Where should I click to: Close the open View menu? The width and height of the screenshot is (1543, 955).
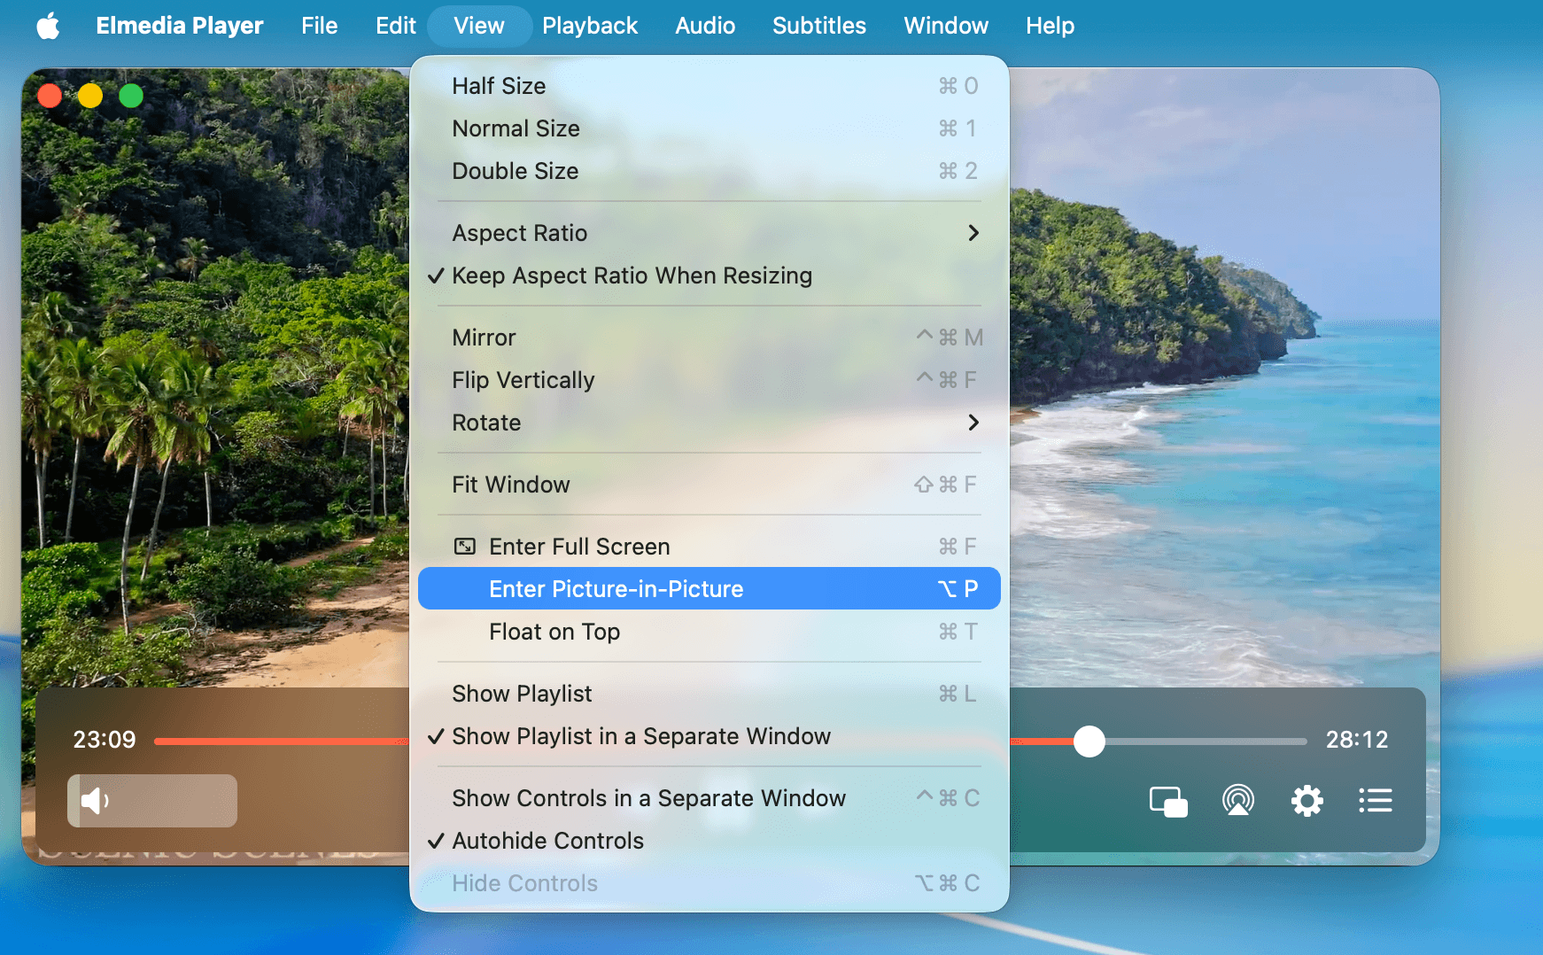point(479,26)
